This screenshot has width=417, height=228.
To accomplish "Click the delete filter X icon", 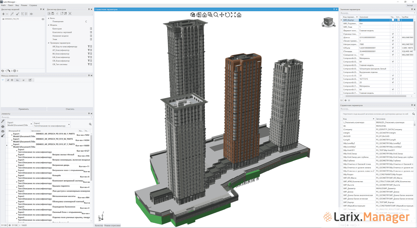I will (x=70, y=14).
